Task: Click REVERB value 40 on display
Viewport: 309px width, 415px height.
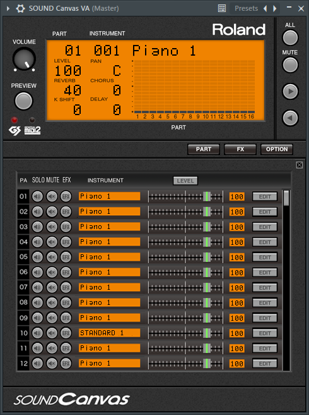Action: click(x=73, y=90)
